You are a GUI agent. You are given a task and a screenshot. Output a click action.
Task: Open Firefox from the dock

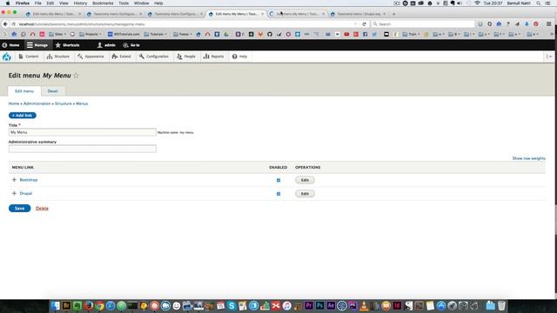89,305
